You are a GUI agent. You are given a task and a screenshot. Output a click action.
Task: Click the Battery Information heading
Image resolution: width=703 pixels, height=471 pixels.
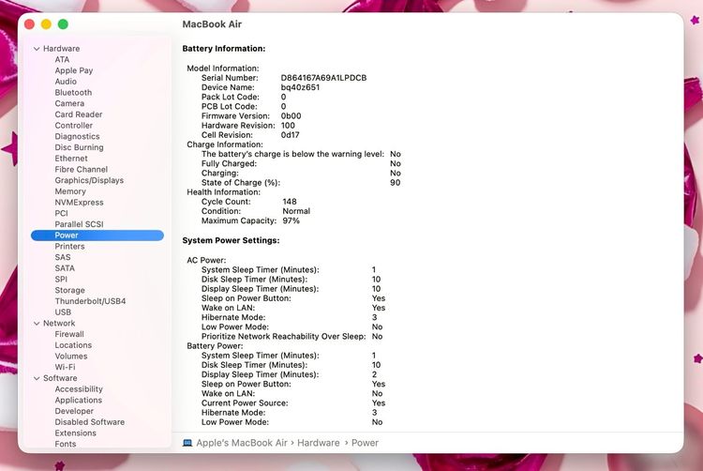[224, 49]
